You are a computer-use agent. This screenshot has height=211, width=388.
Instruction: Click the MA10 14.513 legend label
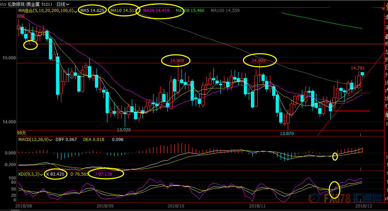(123, 11)
